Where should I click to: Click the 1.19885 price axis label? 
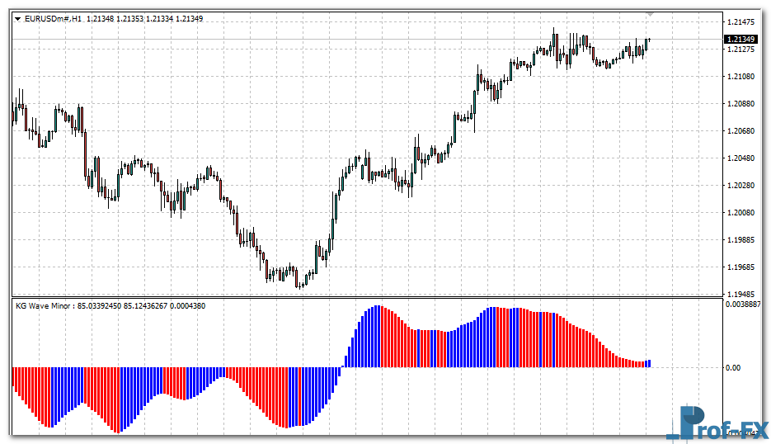pyautogui.click(x=742, y=240)
